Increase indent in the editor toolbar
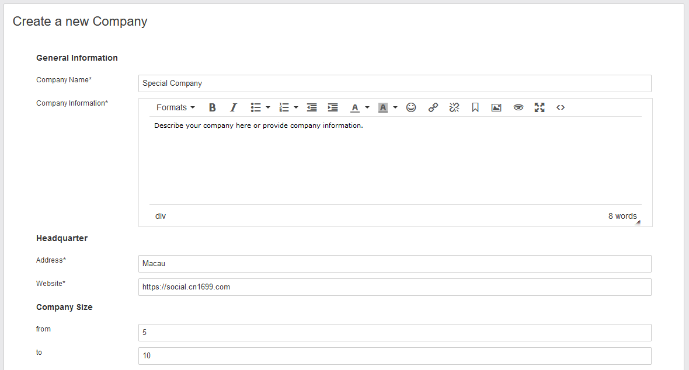The width and height of the screenshot is (689, 370). click(x=333, y=107)
